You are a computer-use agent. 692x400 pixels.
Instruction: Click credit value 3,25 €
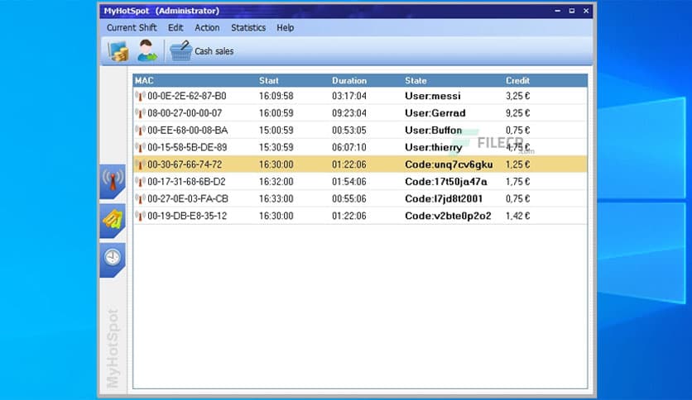[517, 96]
